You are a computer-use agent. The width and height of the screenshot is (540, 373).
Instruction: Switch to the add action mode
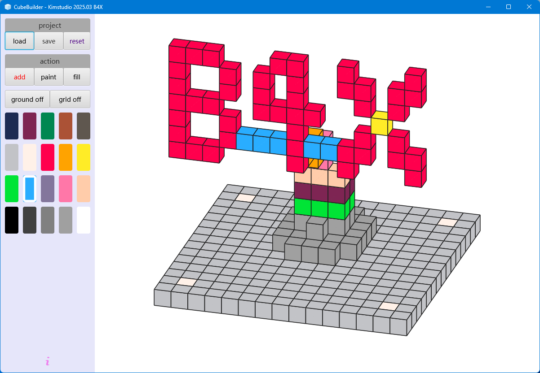(19, 77)
